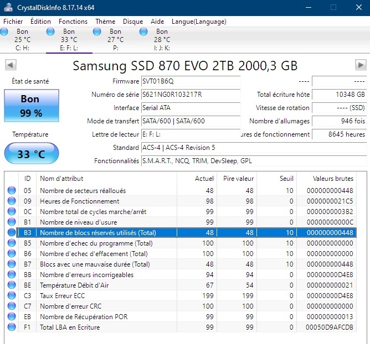
Task: Select row Nombre total de cycles marche/arrêt
Action: pos(180,211)
